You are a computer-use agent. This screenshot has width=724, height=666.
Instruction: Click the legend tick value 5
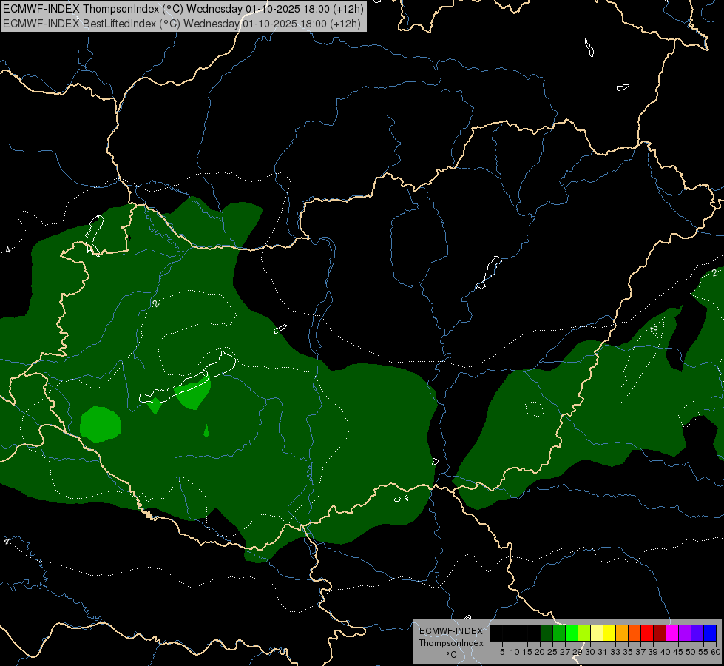[x=502, y=652]
